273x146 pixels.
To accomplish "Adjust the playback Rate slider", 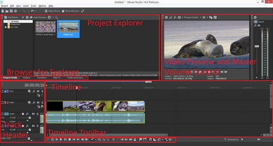I will coord(29,139).
